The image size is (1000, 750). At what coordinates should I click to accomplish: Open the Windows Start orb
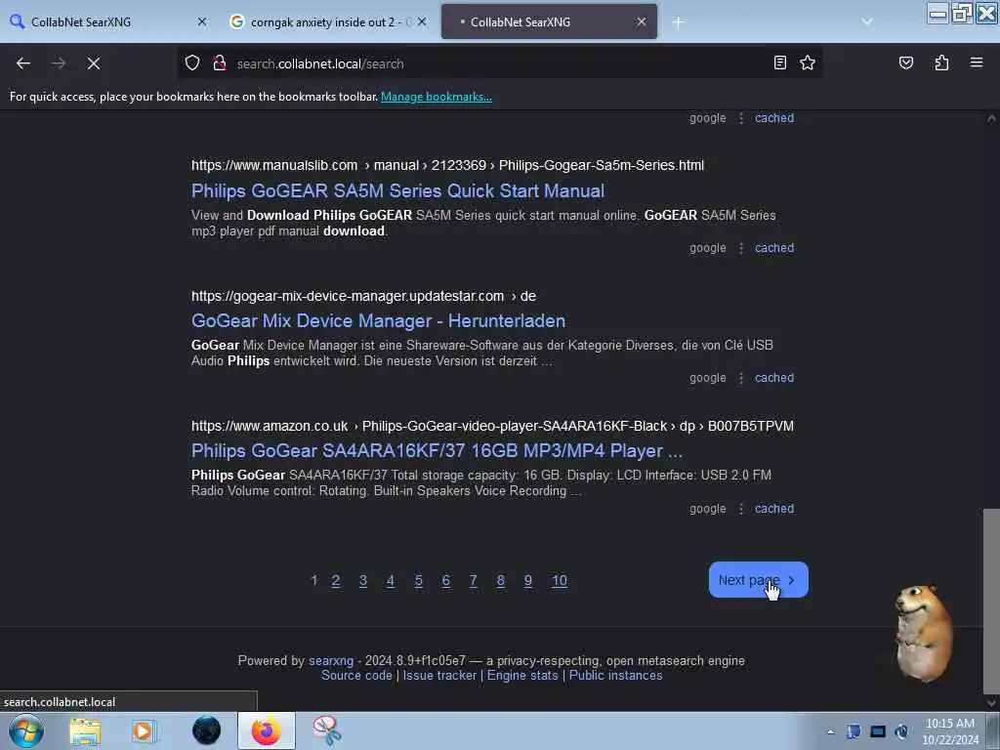pyautogui.click(x=26, y=730)
